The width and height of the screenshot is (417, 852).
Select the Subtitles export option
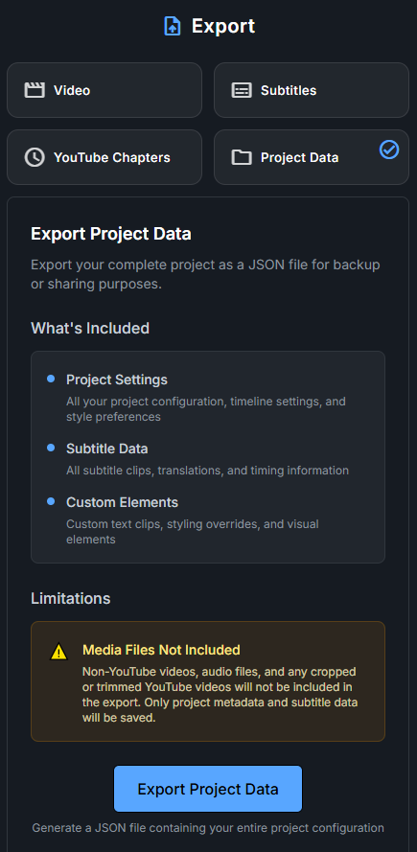point(312,90)
